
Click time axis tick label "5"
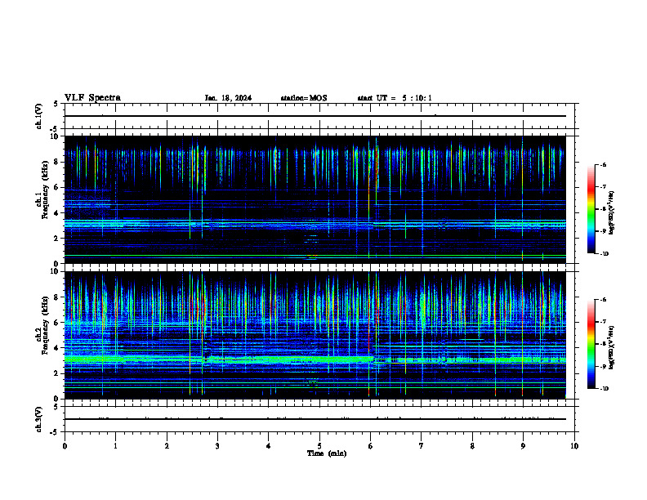tap(319, 446)
